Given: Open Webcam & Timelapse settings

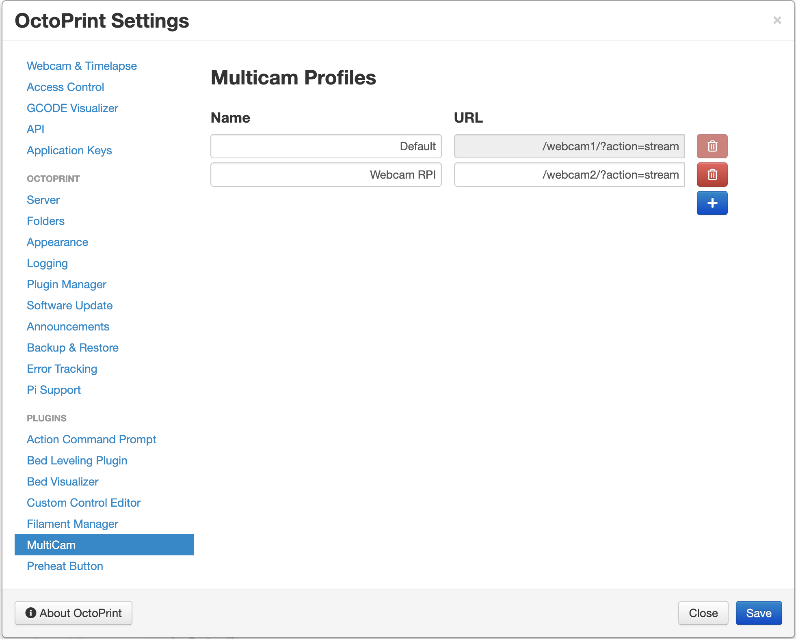Looking at the screenshot, I should coord(82,66).
